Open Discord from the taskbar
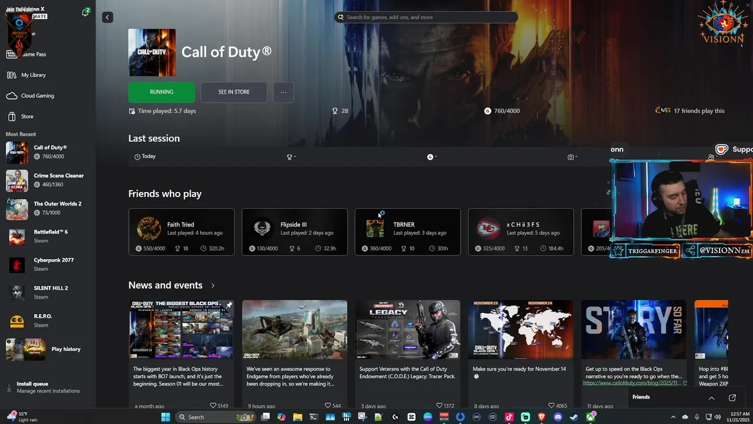Image resolution: width=753 pixels, height=424 pixels. click(x=558, y=417)
